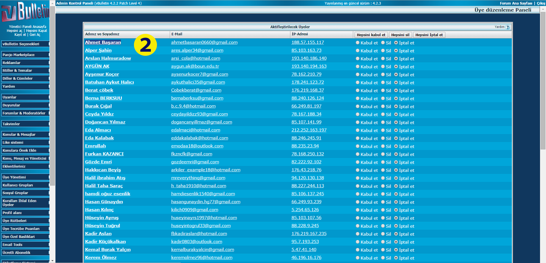The height and width of the screenshot is (263, 546).
Task: Click the Yardım question mark help icon
Action: point(508,27)
